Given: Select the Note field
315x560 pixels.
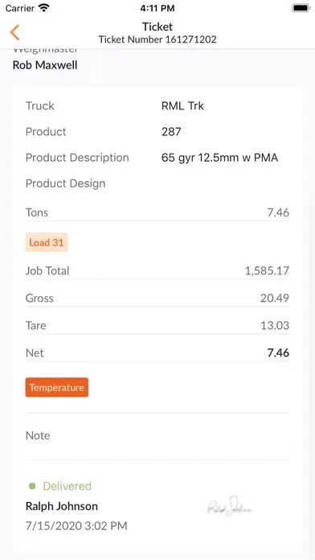Looking at the screenshot, I should pyautogui.click(x=157, y=436).
